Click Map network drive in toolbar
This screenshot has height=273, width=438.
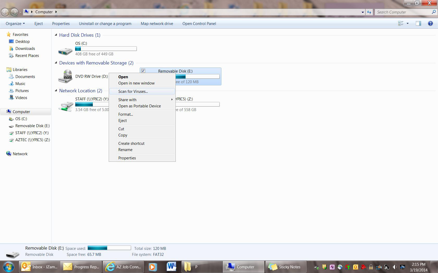tap(157, 23)
